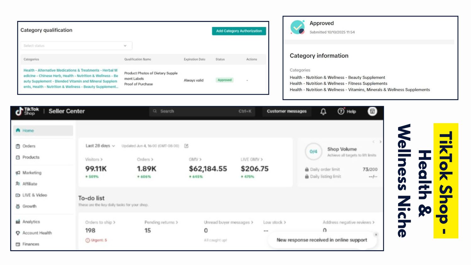Click the Proof of Purchase qualification text
The image size is (471, 265).
pyautogui.click(x=138, y=84)
